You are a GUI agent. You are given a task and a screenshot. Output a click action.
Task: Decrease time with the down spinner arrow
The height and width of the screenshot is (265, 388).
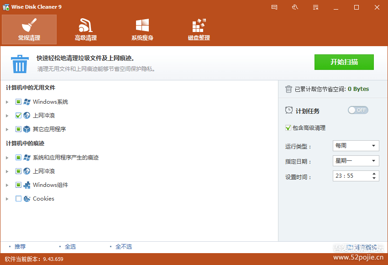point(374,178)
